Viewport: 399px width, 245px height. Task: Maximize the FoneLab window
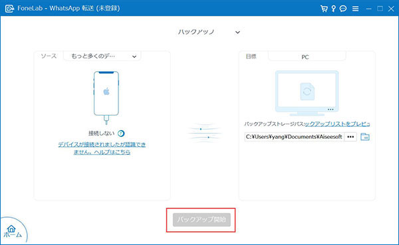coord(380,9)
